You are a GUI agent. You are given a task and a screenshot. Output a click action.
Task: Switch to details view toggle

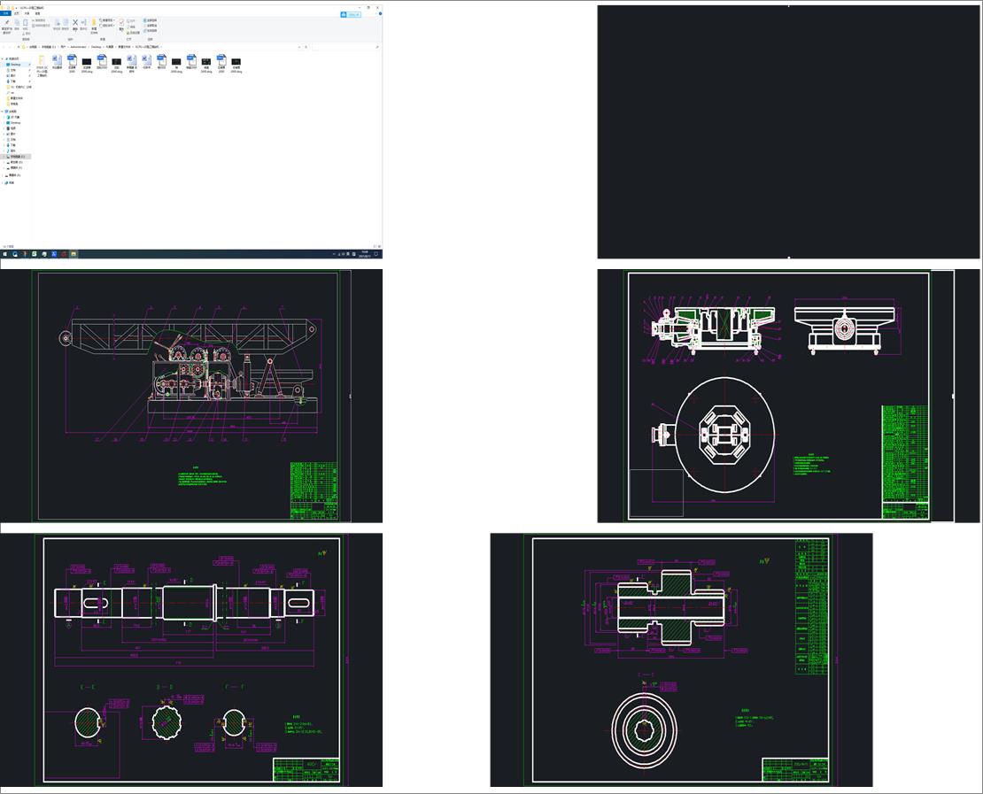pyautogui.click(x=375, y=246)
